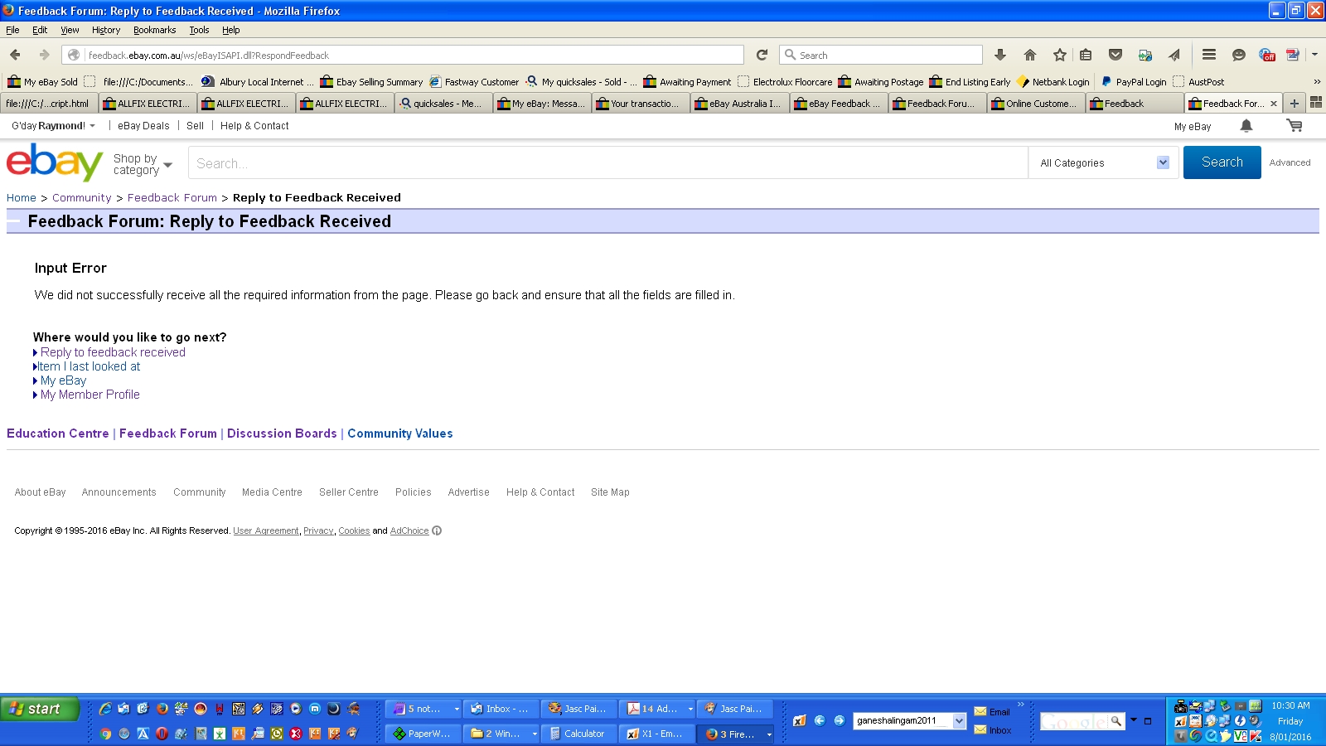Screen dimensions: 1326x746
Task: Go back with the browser back arrow
Action: [x=15, y=55]
